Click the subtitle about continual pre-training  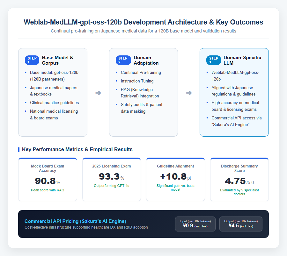click(x=143, y=31)
